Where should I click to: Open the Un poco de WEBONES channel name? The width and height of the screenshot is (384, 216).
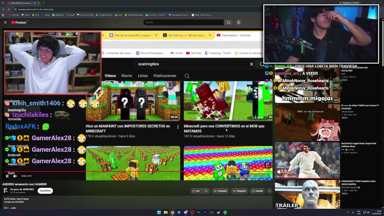point(22,189)
